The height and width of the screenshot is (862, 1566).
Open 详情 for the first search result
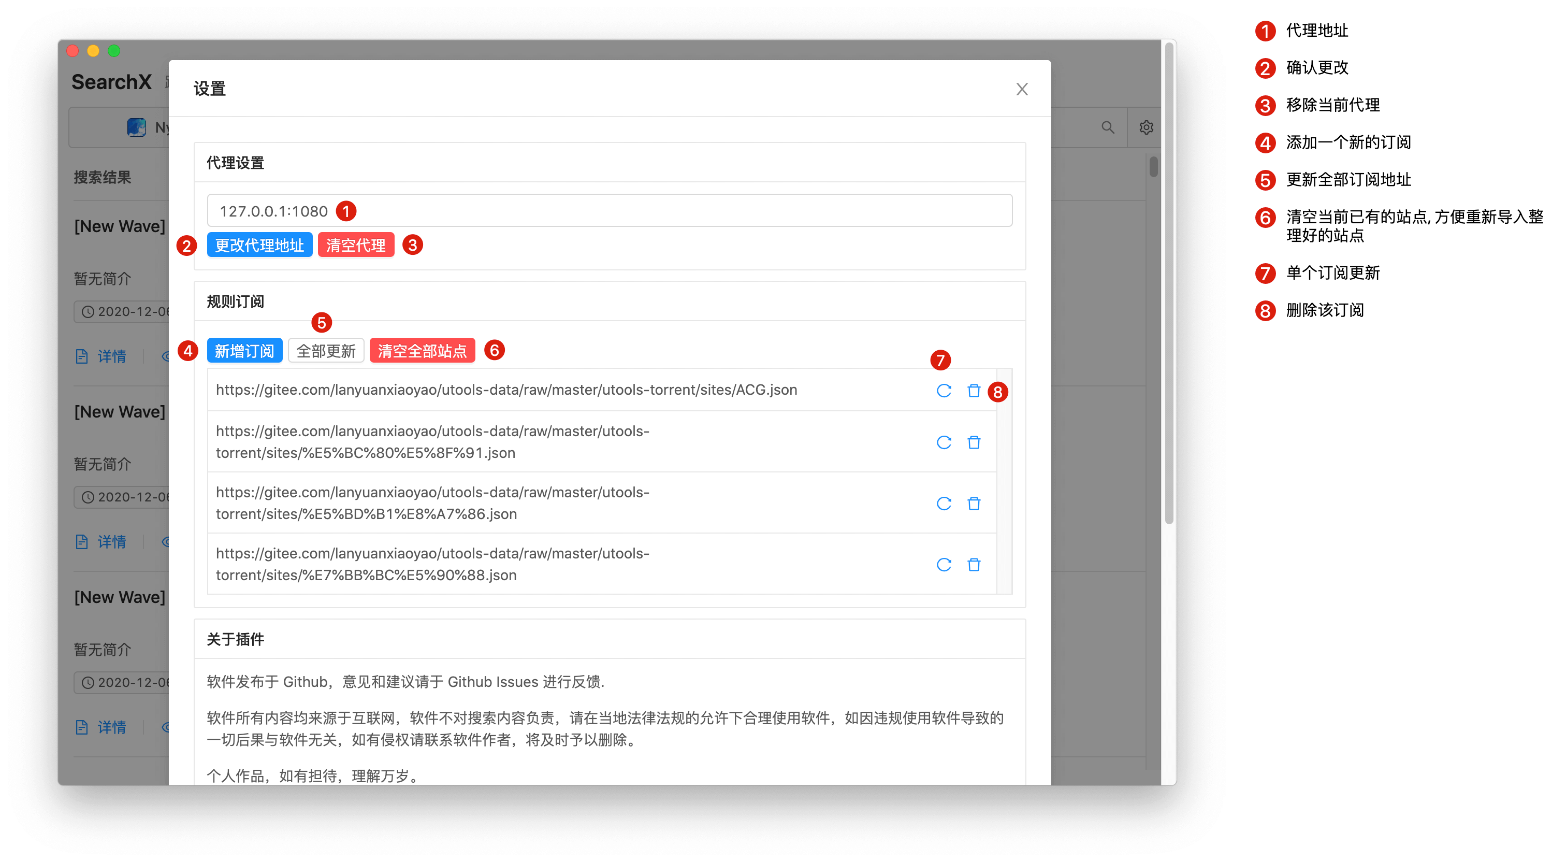pyautogui.click(x=101, y=356)
